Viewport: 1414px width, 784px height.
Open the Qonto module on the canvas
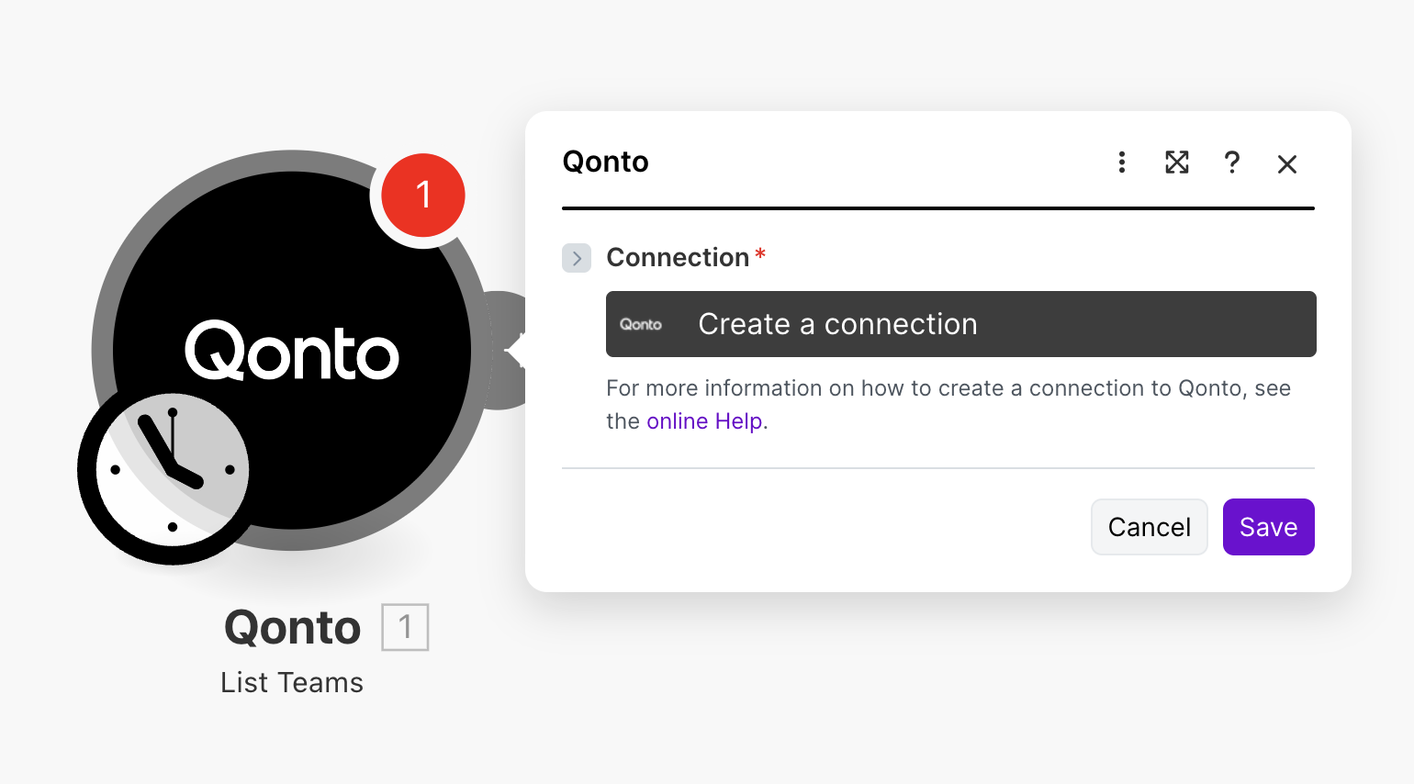(x=292, y=350)
